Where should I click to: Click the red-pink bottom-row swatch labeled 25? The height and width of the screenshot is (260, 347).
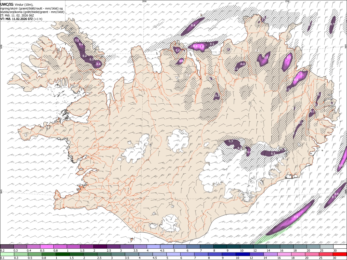click(326, 254)
